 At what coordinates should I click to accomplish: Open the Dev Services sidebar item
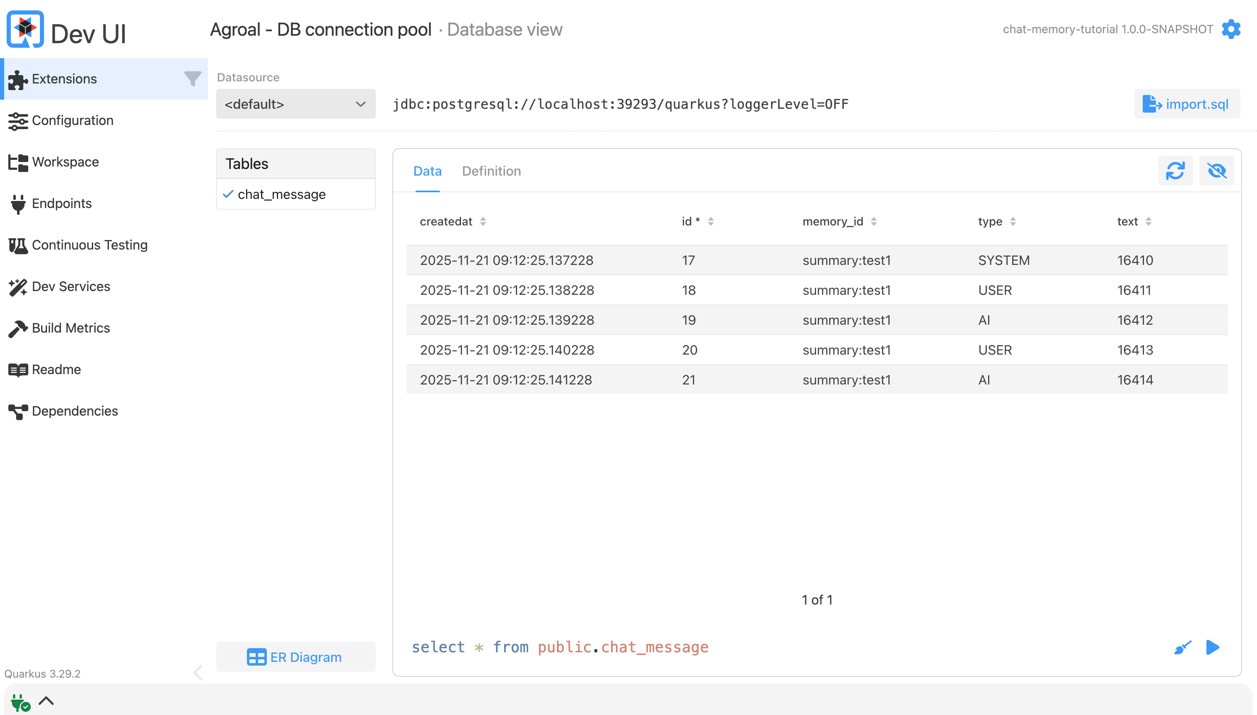click(x=71, y=286)
